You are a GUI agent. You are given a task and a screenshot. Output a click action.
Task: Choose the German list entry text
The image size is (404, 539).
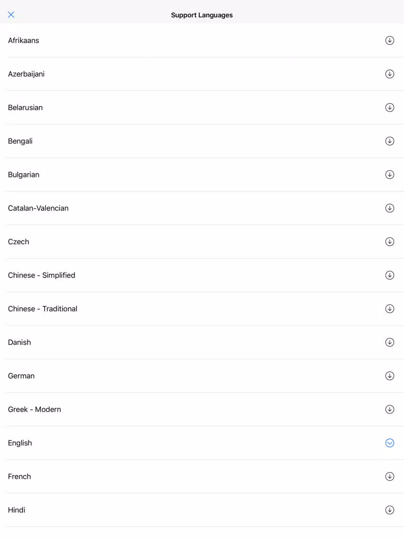tap(21, 376)
